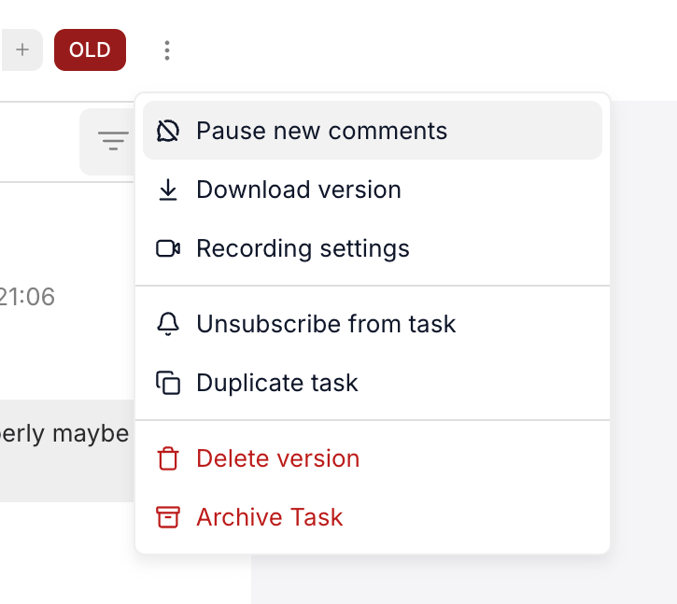Open Recording settings

tap(303, 248)
